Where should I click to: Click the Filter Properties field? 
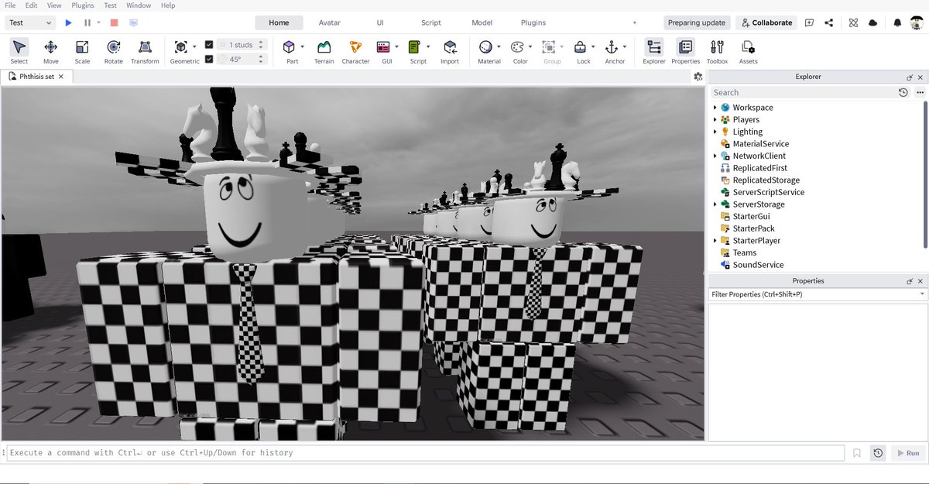click(818, 294)
